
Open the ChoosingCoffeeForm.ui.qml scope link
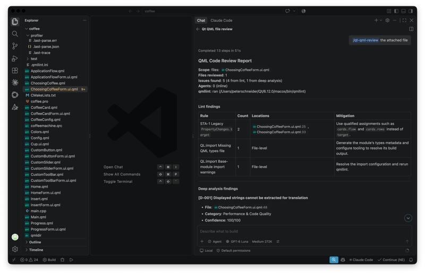[x=245, y=70]
